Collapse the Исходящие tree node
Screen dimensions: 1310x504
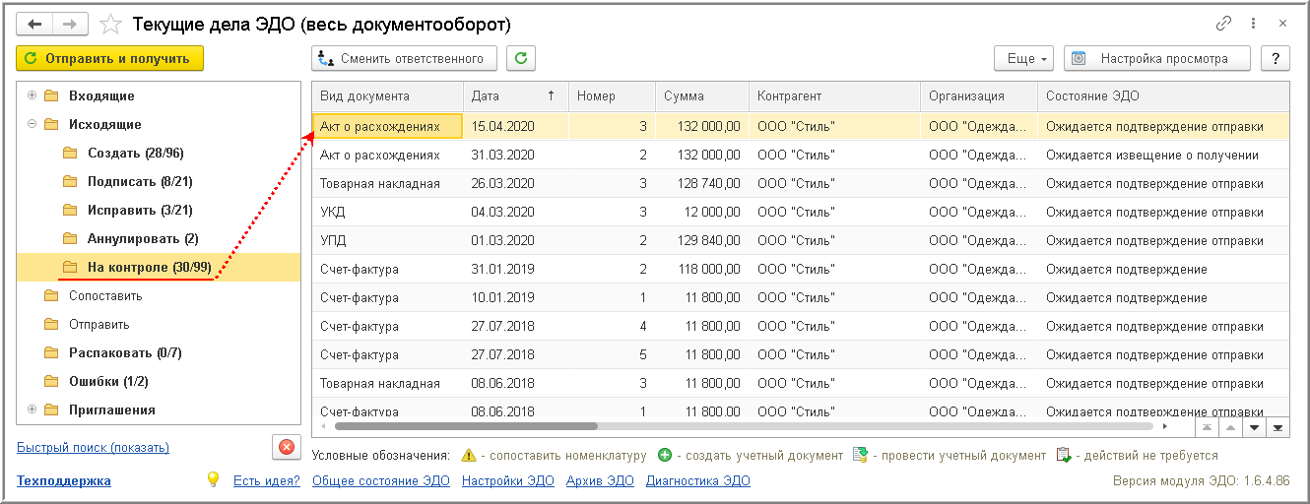tap(33, 124)
